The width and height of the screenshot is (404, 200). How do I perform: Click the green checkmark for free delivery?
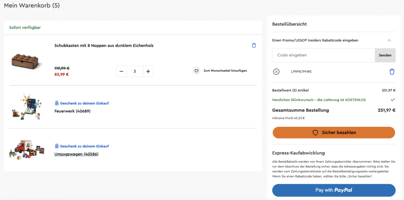coord(393,99)
